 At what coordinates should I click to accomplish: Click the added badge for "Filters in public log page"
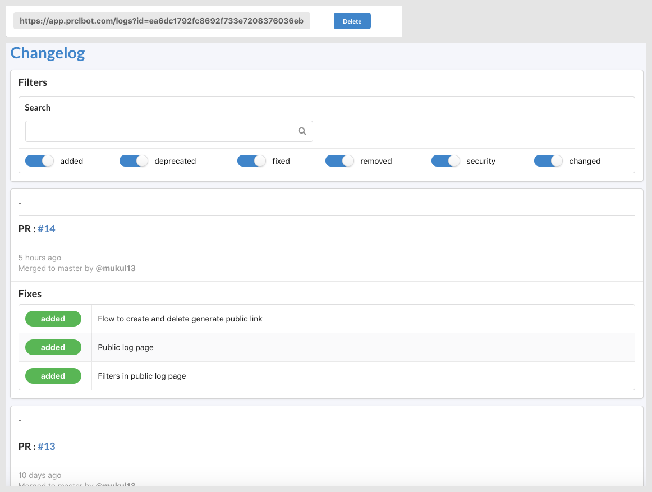[53, 375]
